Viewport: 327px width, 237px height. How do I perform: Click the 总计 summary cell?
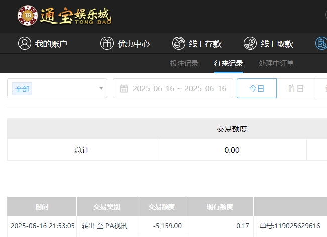[x=82, y=150]
